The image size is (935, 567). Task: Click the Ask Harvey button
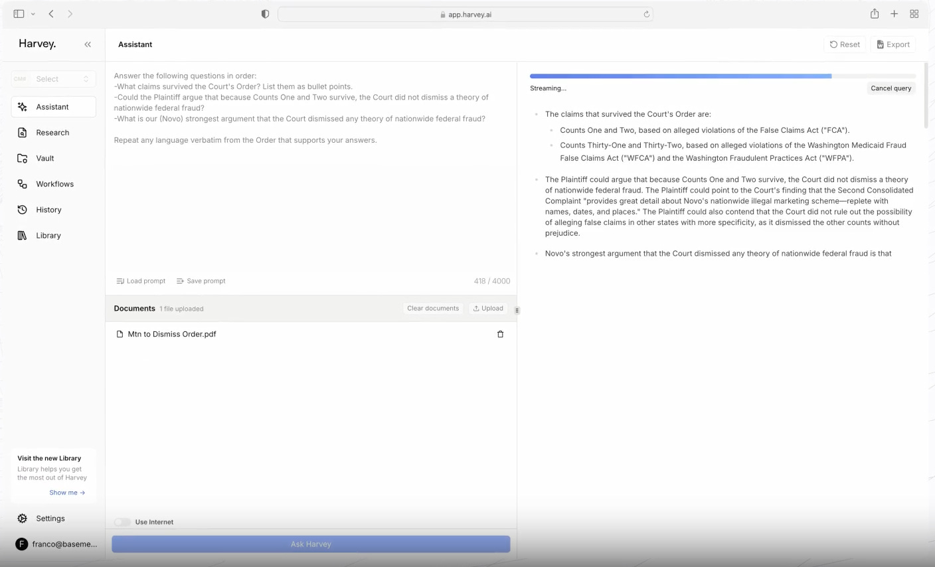pyautogui.click(x=311, y=544)
